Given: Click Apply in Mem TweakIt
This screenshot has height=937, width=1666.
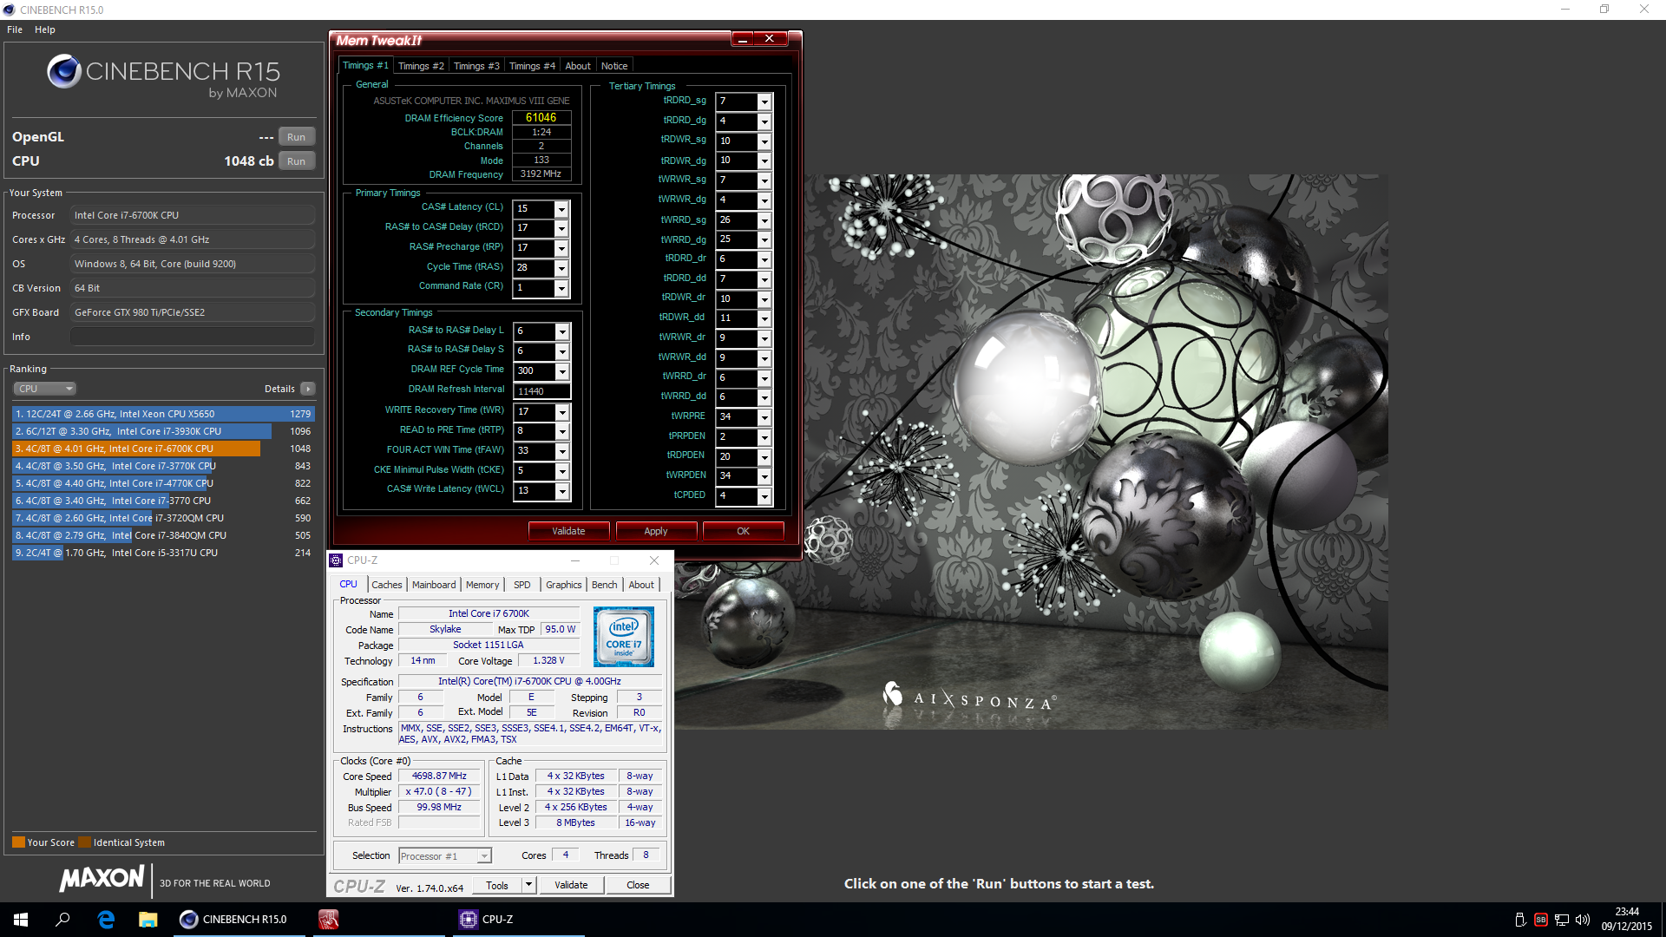Looking at the screenshot, I should pos(656,531).
